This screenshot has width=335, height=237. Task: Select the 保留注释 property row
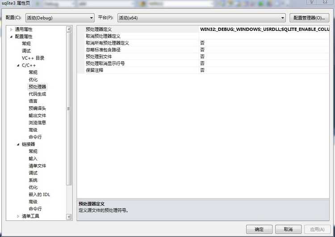[203, 70]
